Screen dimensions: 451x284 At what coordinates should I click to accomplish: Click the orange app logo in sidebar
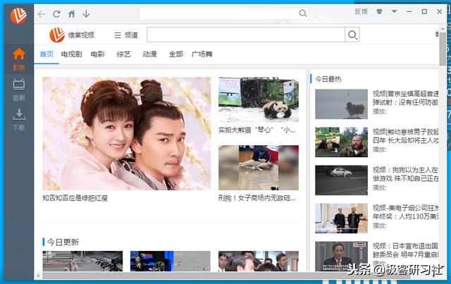click(19, 16)
